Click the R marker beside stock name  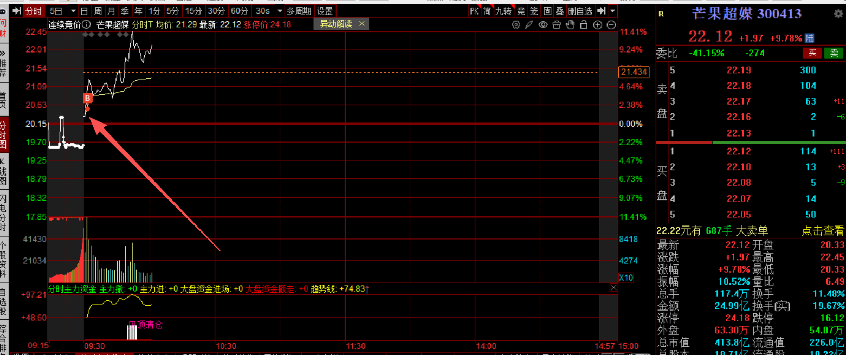[x=661, y=15]
